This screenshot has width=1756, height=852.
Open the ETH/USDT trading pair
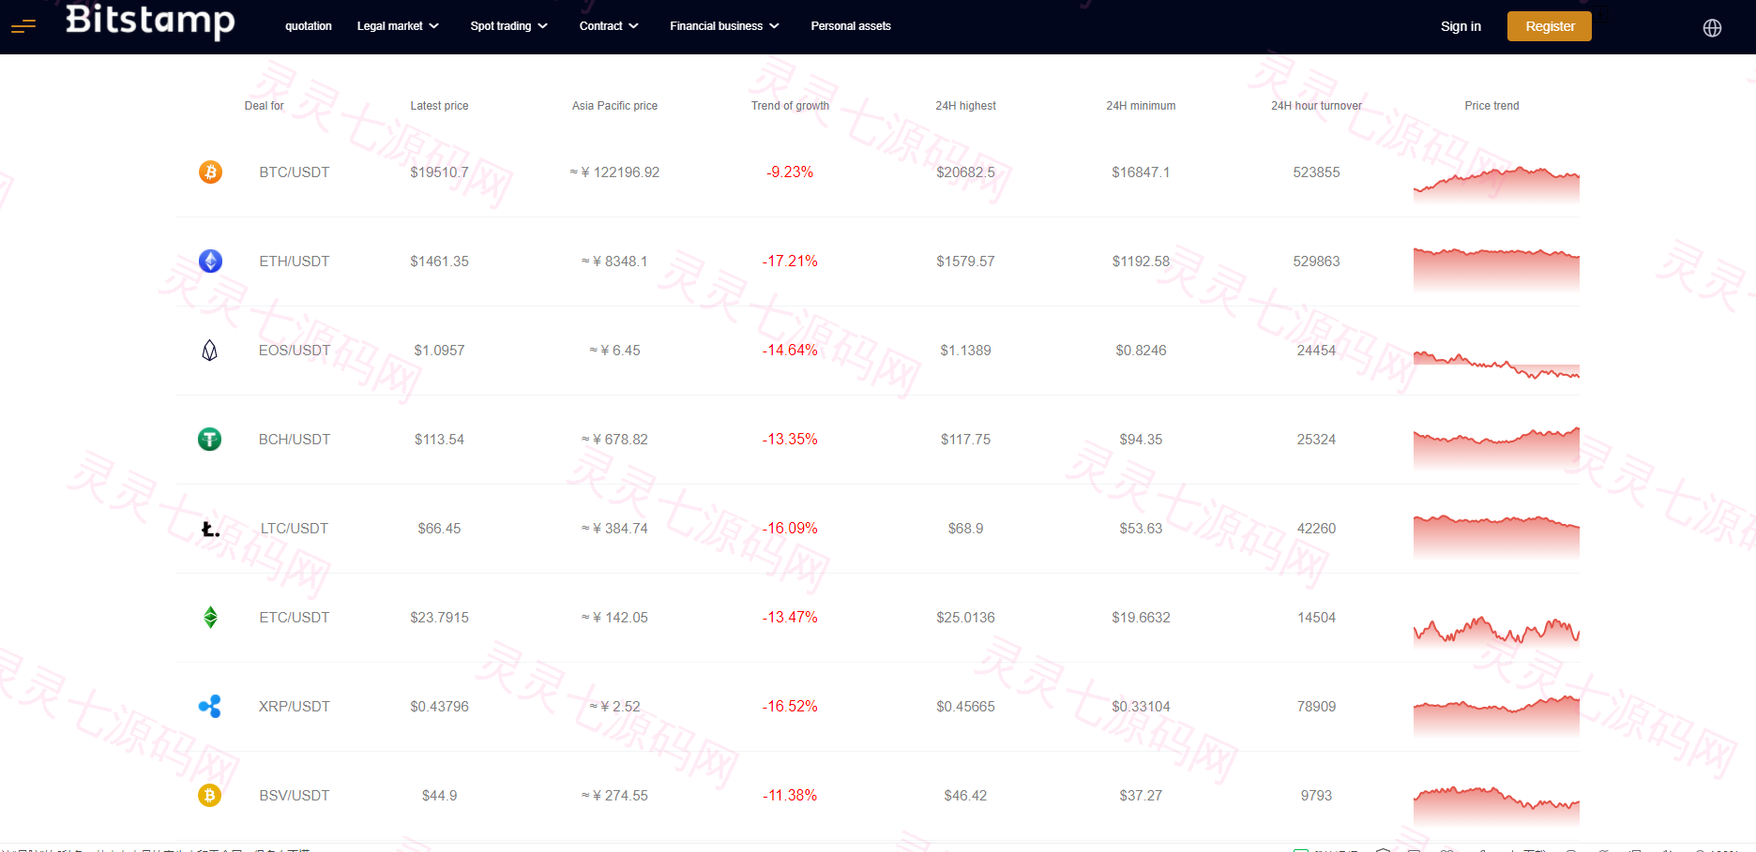coord(295,262)
